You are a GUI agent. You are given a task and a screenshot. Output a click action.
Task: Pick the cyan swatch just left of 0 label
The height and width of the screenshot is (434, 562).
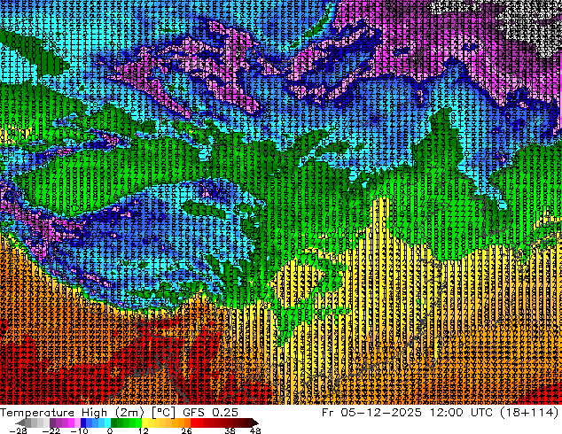coord(107,422)
